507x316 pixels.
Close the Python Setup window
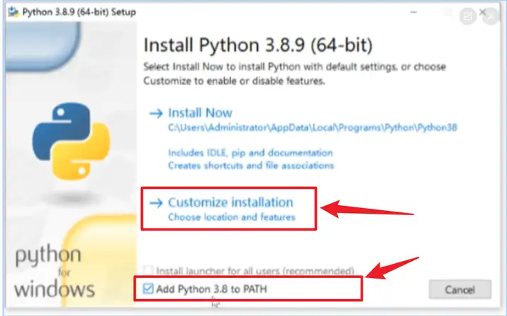(x=482, y=12)
